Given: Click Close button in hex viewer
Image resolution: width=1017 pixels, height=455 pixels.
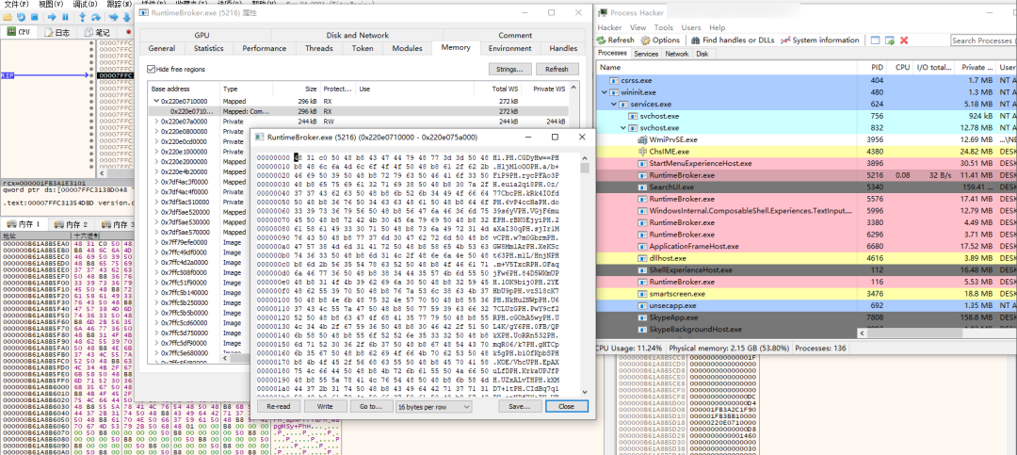Looking at the screenshot, I should [x=566, y=406].
